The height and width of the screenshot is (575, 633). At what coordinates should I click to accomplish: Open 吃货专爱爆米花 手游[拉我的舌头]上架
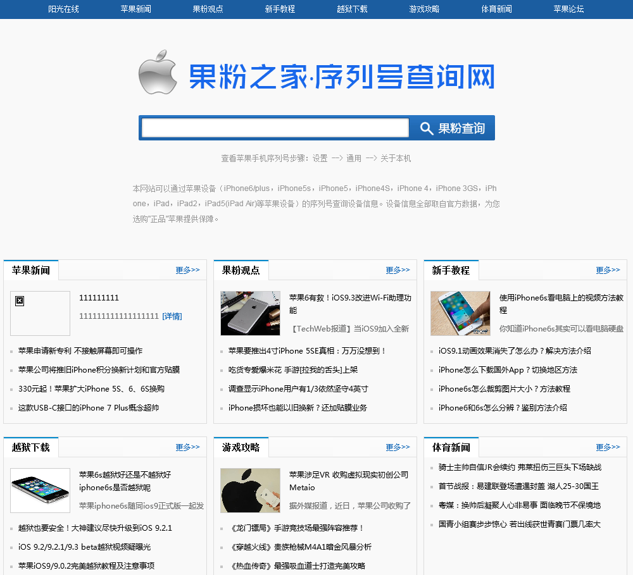click(293, 369)
